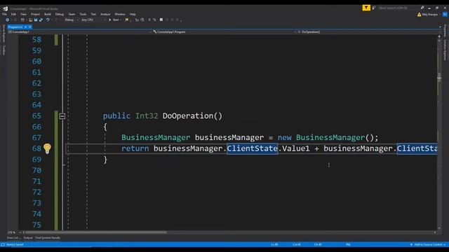
Task: Open the Build menu
Action: point(48,14)
